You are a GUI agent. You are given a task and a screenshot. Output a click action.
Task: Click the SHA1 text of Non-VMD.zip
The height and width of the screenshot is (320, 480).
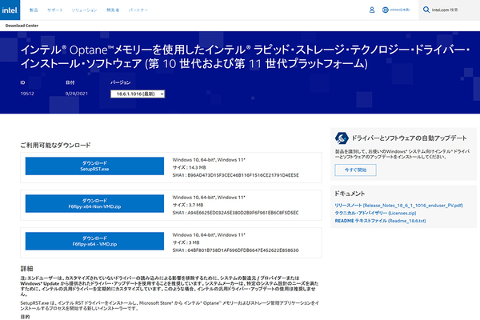235,213
